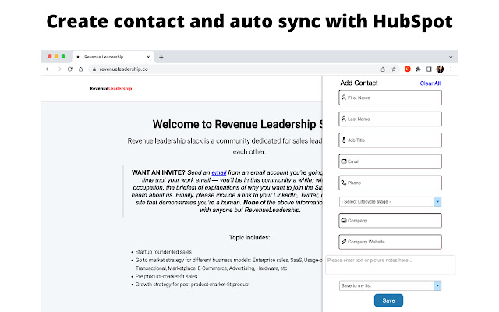This screenshot has width=499, height=312.
Task: Click the padlock site info icon
Action: (94, 69)
